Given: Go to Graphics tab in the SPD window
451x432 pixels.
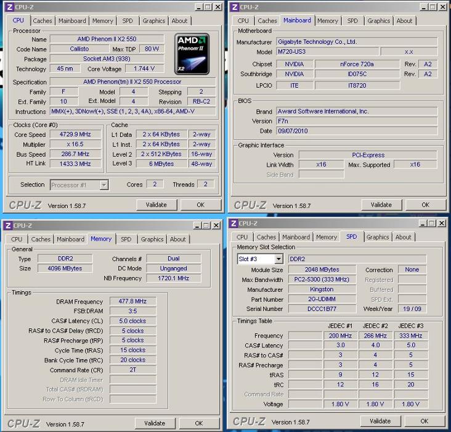Looking at the screenshot, I should pyautogui.click(x=378, y=237).
